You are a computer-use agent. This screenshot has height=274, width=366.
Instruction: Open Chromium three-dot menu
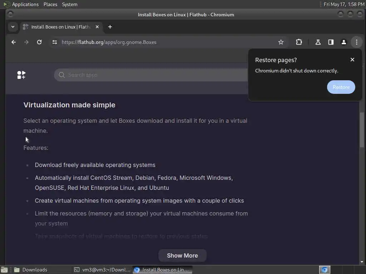[x=356, y=42]
